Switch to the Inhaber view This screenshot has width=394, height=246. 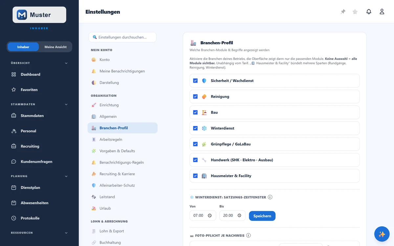point(23,47)
